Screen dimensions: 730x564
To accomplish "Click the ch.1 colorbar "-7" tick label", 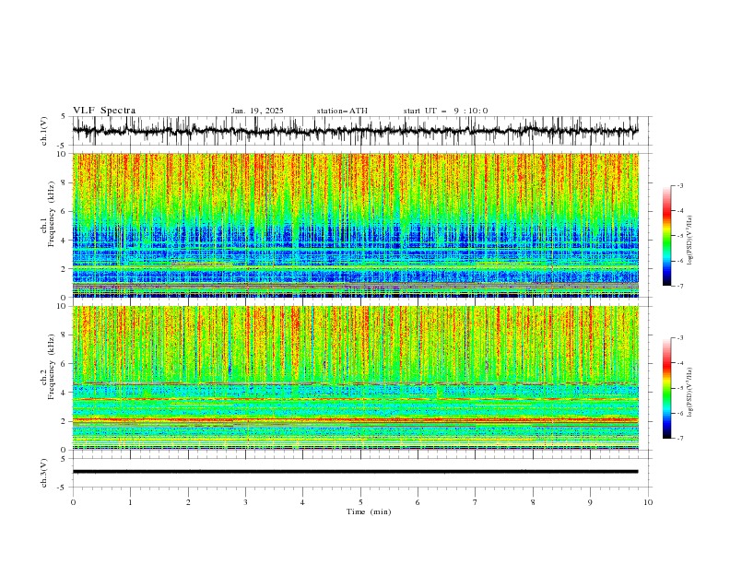I will coord(679,286).
